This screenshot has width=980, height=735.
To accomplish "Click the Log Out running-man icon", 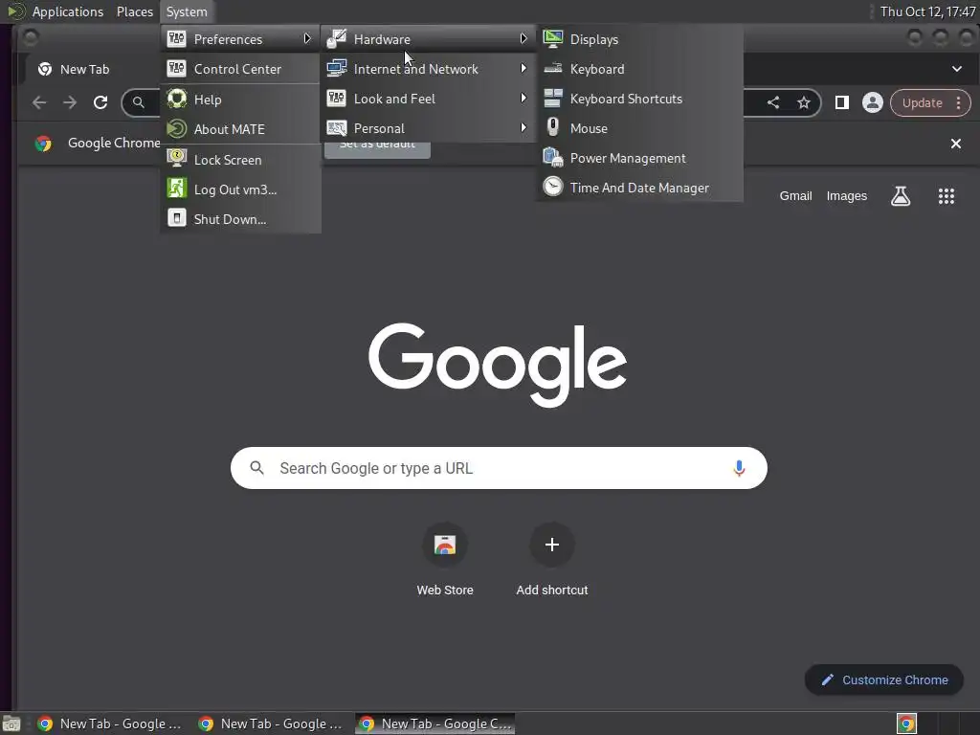I will tap(177, 189).
